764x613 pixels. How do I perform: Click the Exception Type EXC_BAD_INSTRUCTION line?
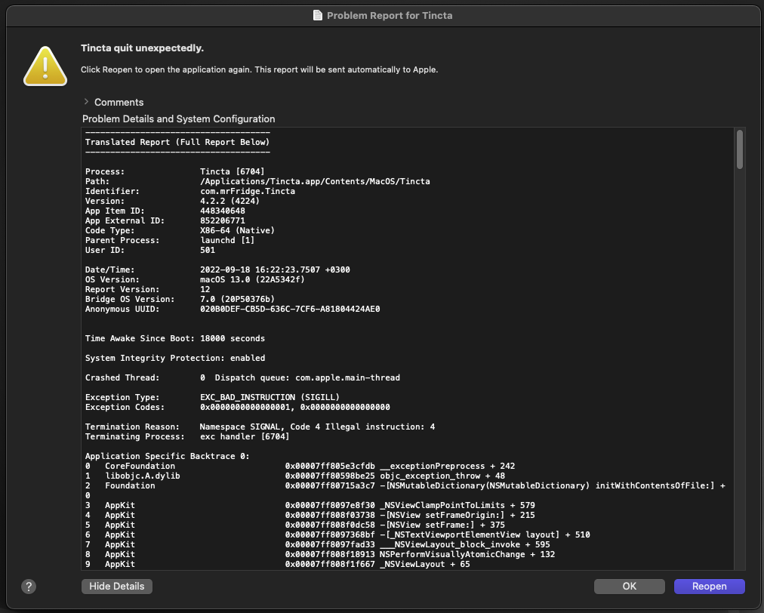270,397
